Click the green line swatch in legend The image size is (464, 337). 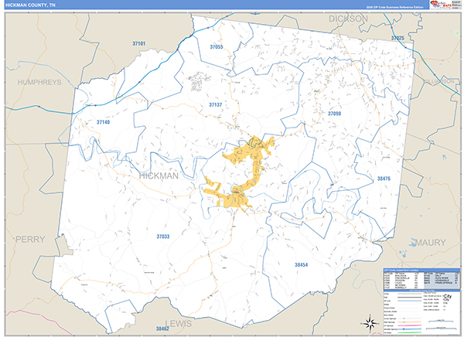[410, 332]
